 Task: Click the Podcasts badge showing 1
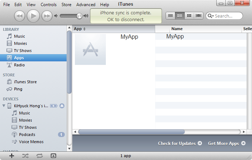tap(61, 135)
